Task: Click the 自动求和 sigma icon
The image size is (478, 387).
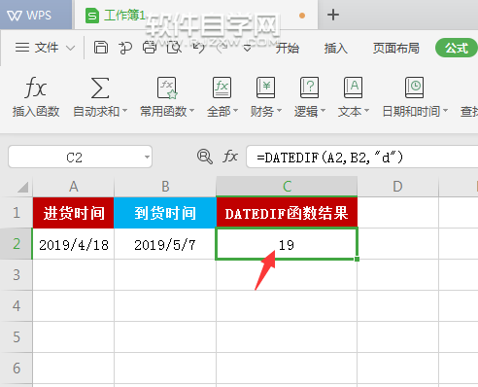Action: pyautogui.click(x=100, y=88)
